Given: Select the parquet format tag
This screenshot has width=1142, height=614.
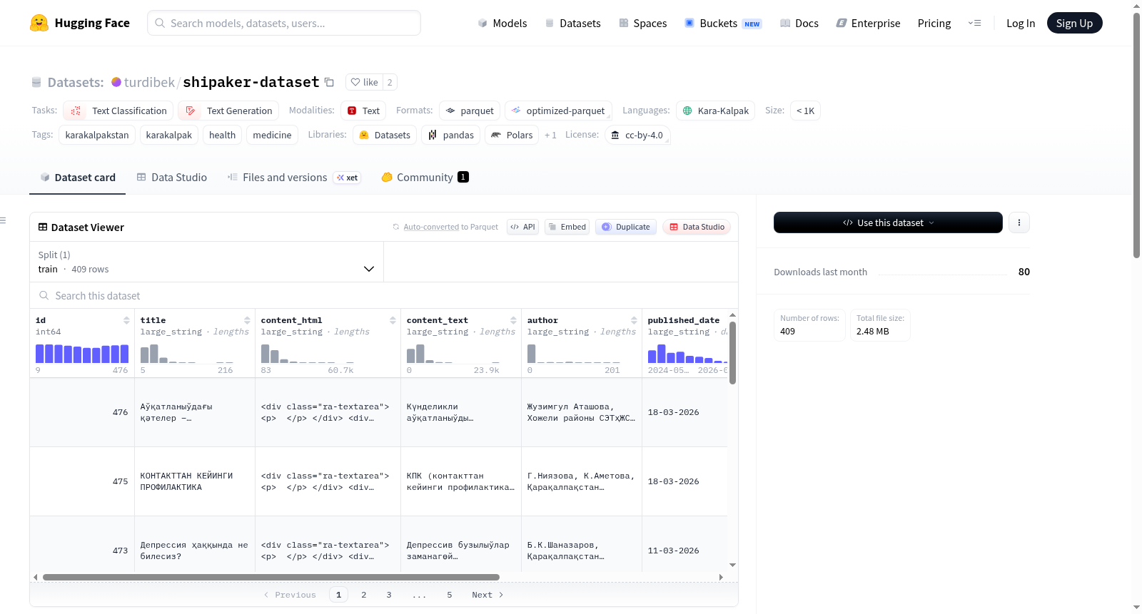Looking at the screenshot, I should tap(470, 111).
